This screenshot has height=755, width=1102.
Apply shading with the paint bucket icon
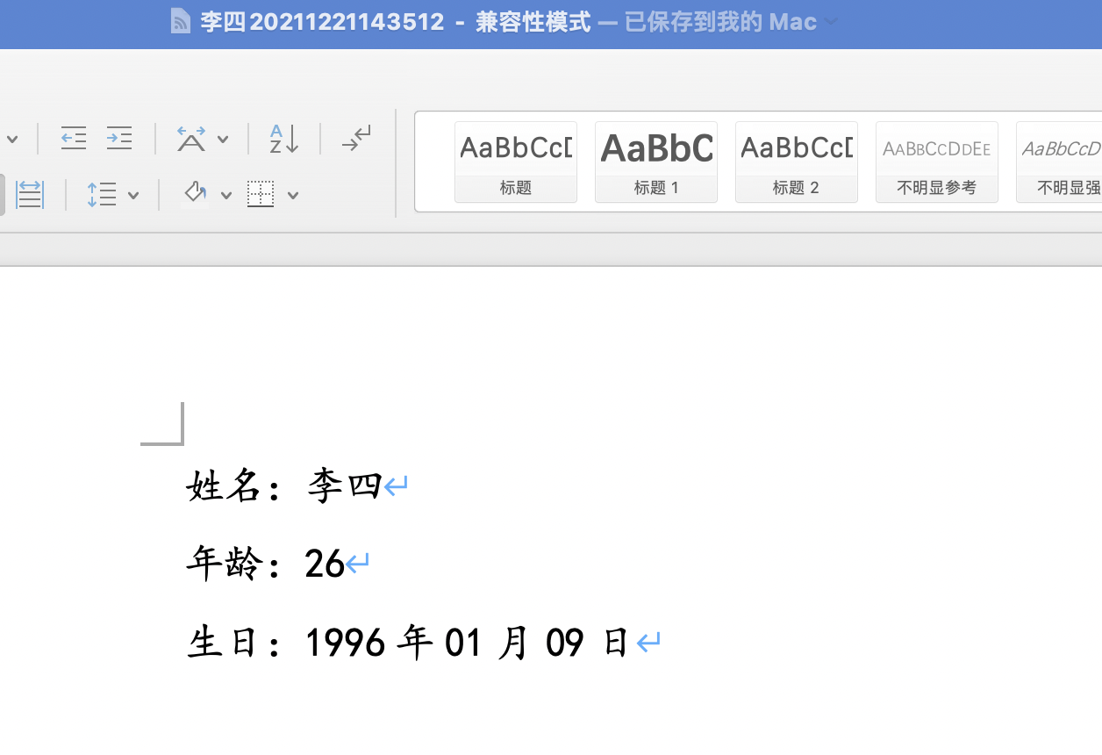pyautogui.click(x=195, y=194)
